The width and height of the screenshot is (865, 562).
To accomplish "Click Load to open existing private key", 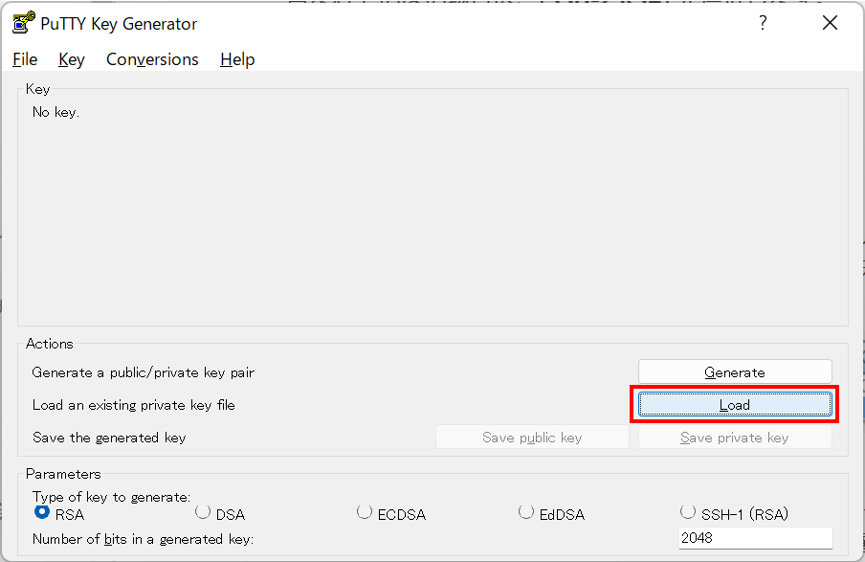I will click(x=735, y=405).
